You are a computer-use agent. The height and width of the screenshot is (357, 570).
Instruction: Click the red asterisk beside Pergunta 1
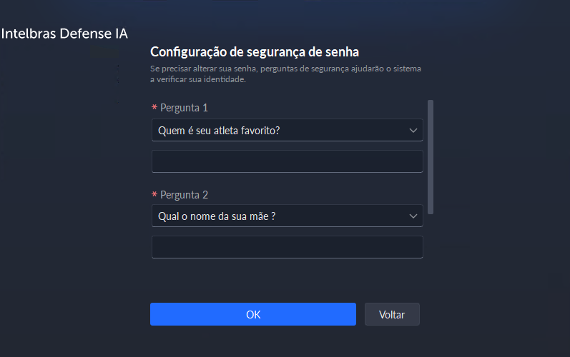[154, 109]
